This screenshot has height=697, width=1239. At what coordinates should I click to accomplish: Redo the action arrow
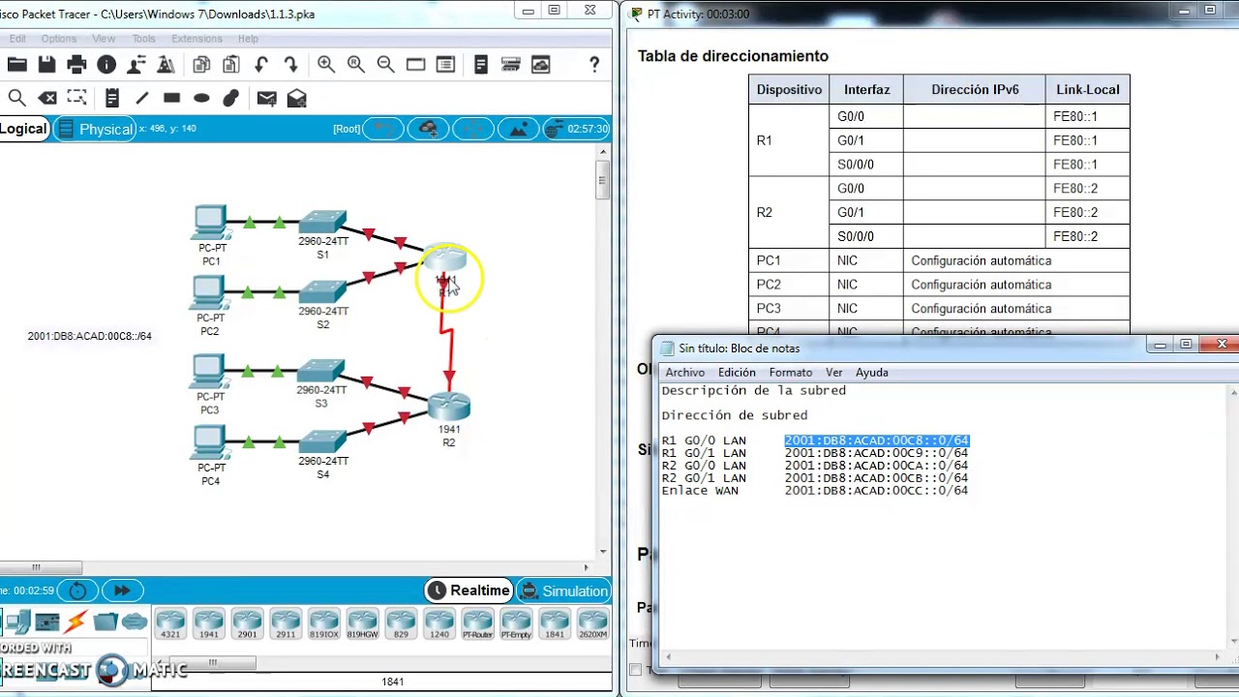[291, 65]
